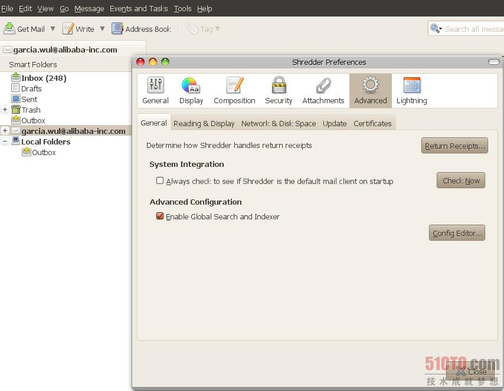The image size is (504, 391).
Task: Collapse the Local Folders node
Action: click(5, 142)
